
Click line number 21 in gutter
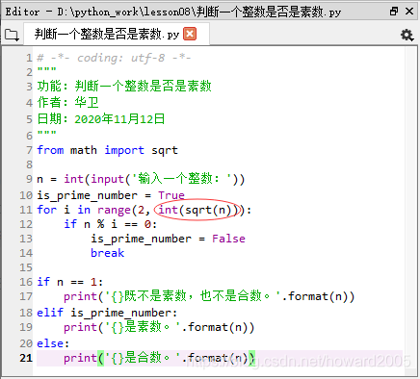pyautogui.click(x=26, y=358)
